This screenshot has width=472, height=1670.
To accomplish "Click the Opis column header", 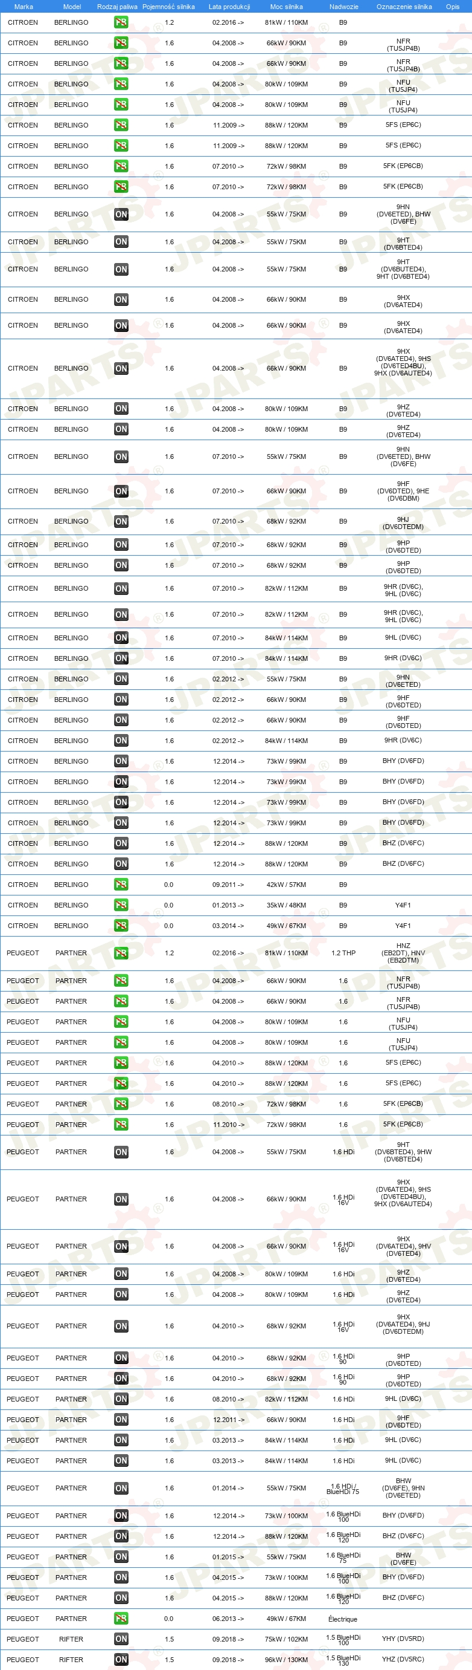I will (453, 7).
